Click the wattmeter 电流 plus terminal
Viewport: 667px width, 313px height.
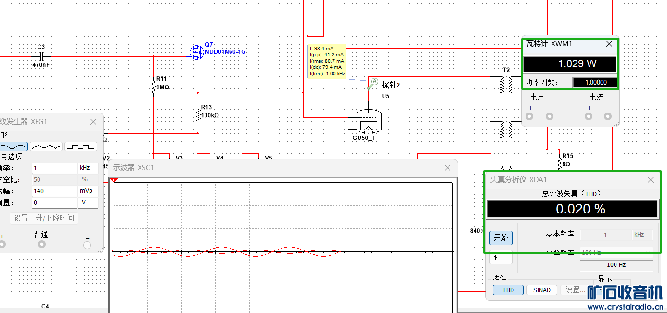click(x=588, y=116)
